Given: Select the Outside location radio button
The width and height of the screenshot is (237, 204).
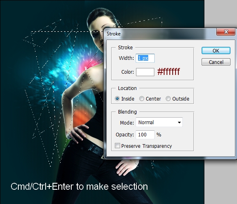Looking at the screenshot, I should [x=168, y=99].
